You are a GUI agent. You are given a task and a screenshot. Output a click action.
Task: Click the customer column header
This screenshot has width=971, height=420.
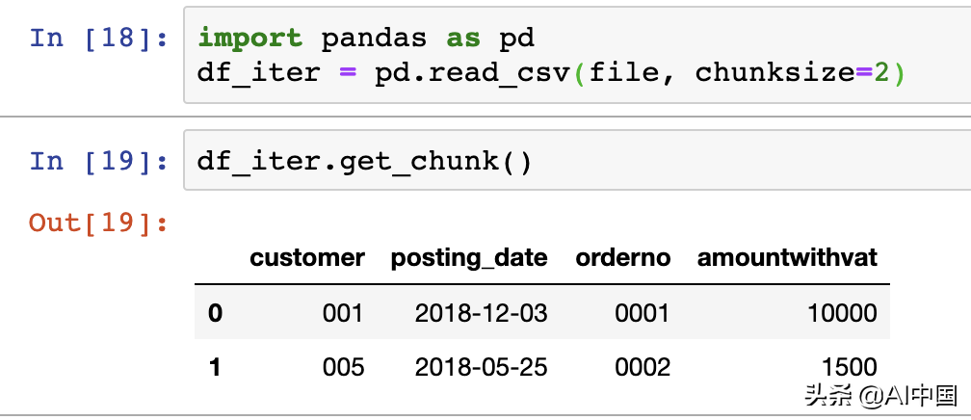(307, 258)
